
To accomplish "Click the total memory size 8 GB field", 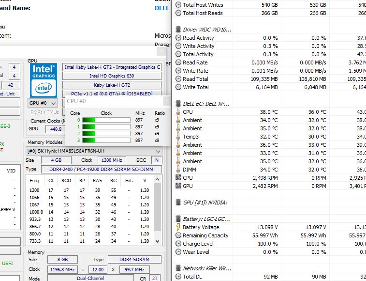I will [62, 260].
